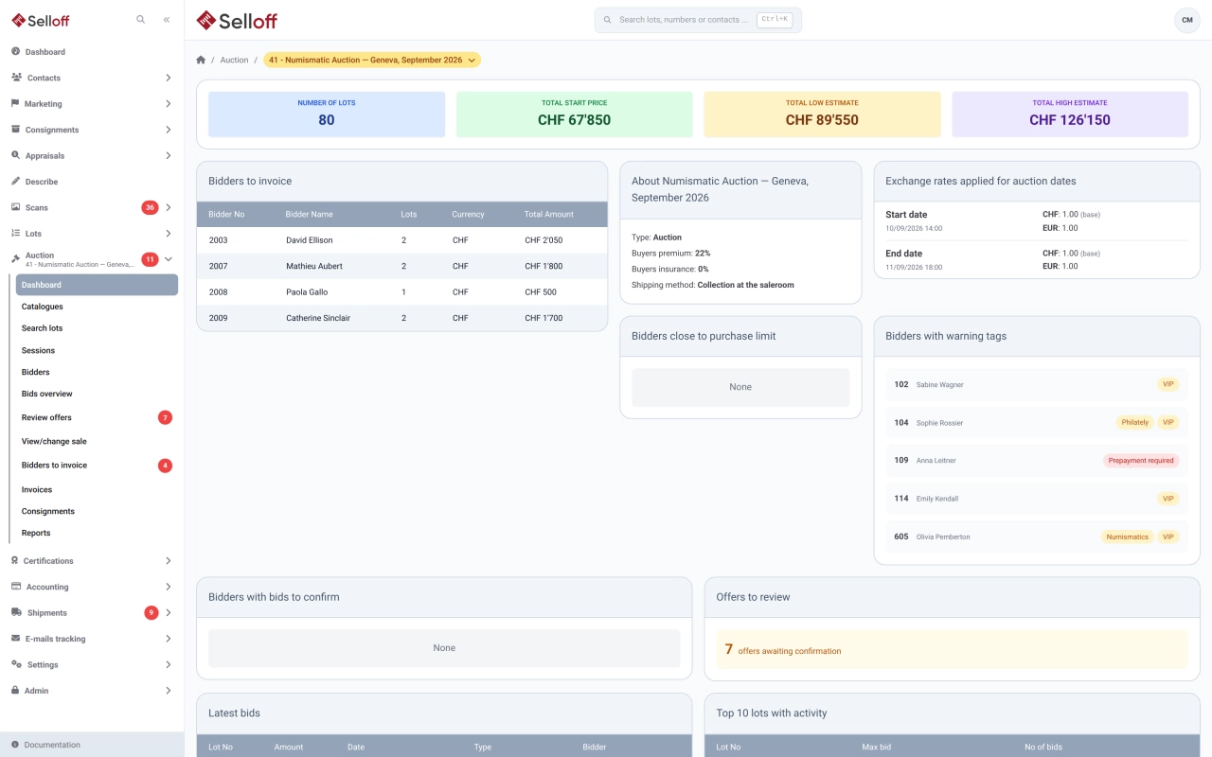Click the Certifications ribbon icon
Screen dimensions: 1212x757
pyautogui.click(x=15, y=560)
